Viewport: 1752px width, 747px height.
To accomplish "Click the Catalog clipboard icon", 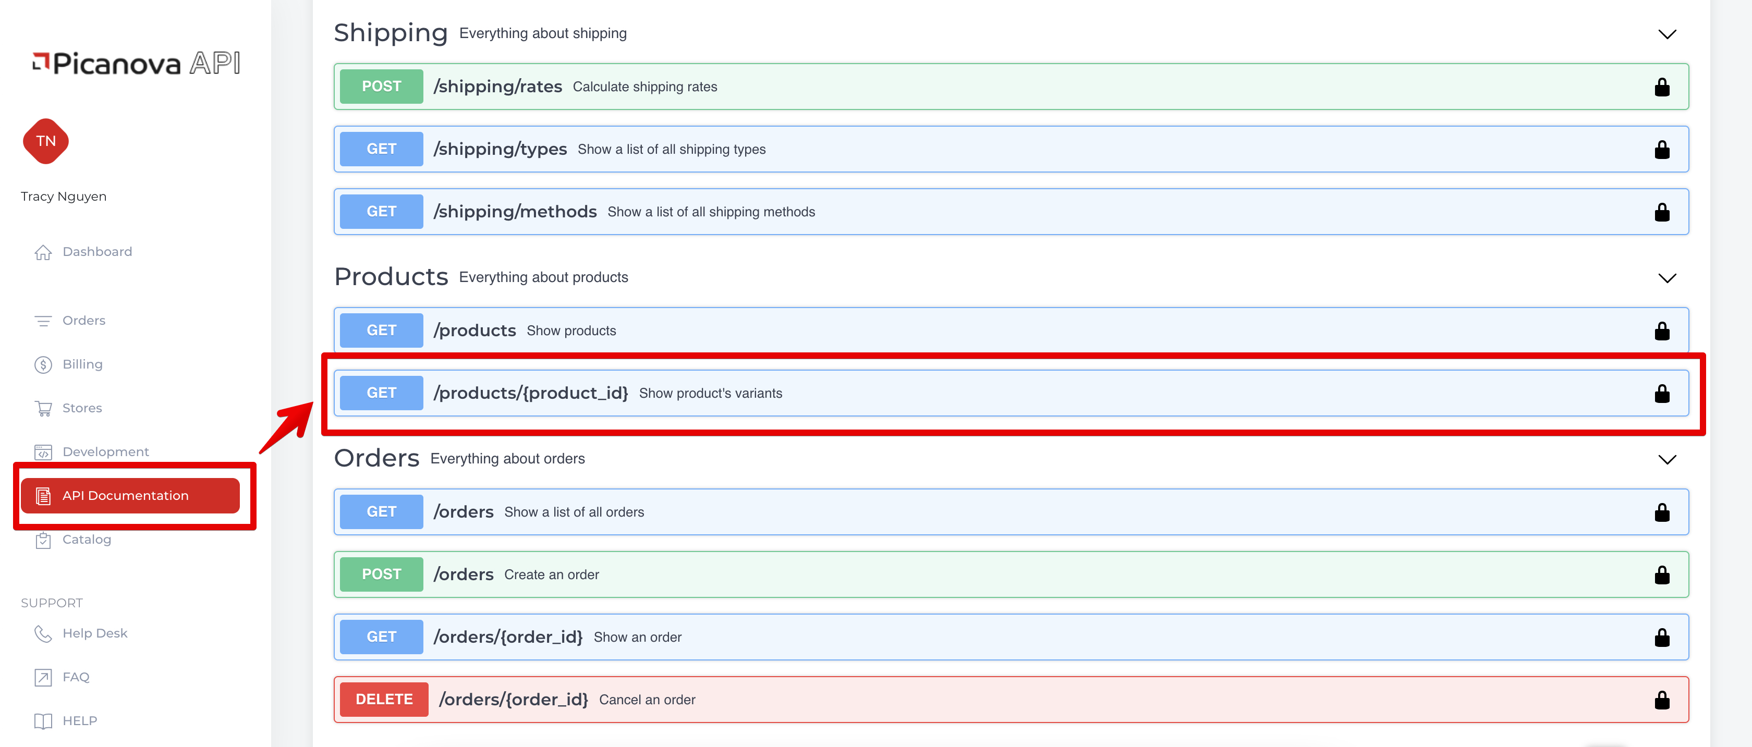I will [43, 541].
